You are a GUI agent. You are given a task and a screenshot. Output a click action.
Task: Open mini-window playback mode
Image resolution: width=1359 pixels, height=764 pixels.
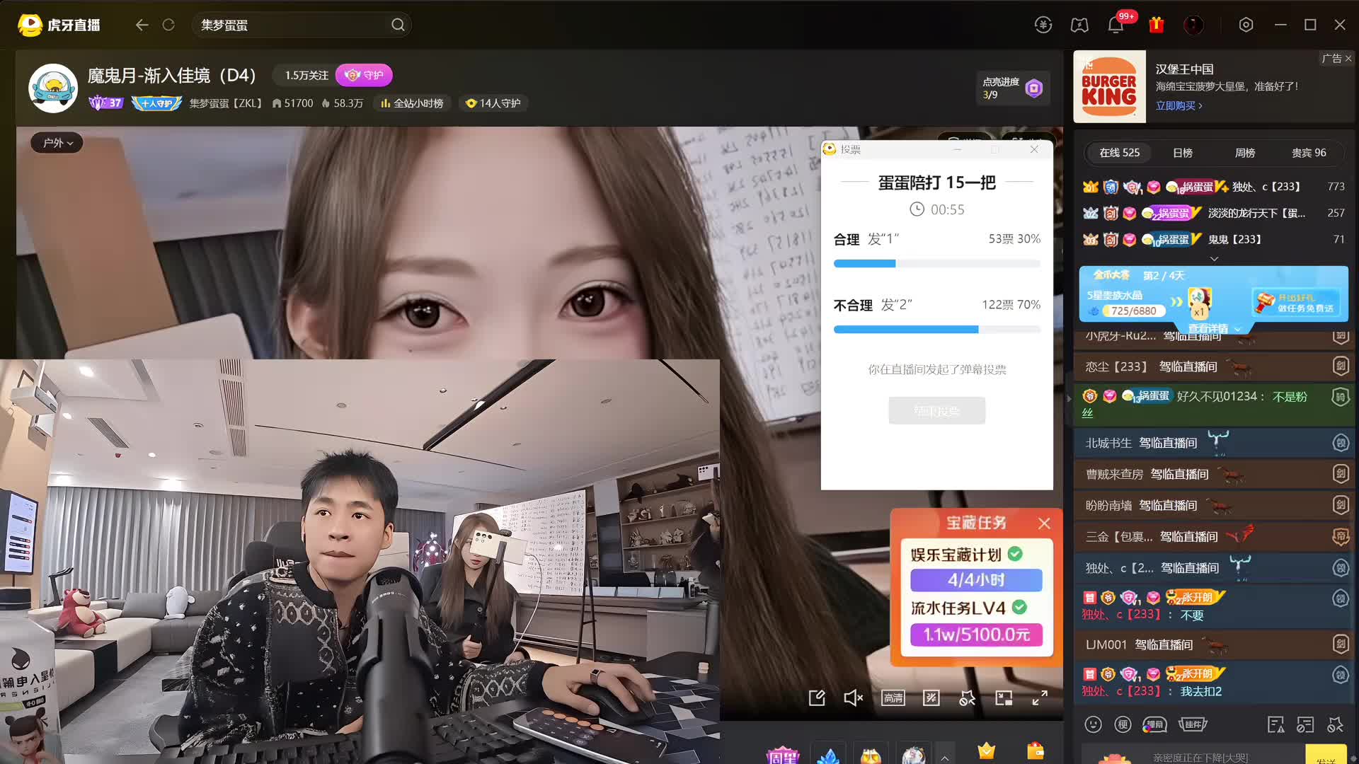click(1004, 698)
